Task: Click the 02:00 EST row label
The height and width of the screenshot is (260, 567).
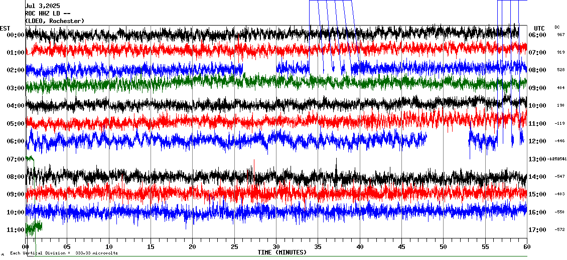Action: point(16,70)
